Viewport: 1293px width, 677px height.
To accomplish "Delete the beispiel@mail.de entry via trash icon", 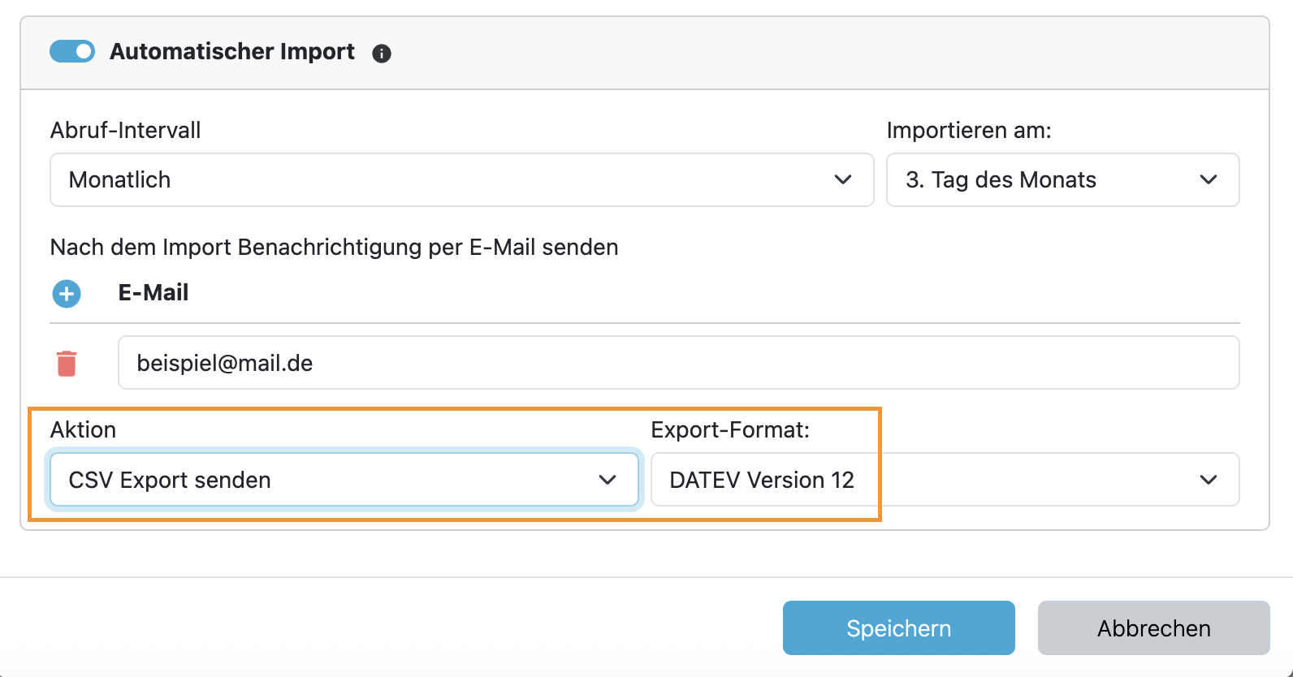I will point(67,363).
